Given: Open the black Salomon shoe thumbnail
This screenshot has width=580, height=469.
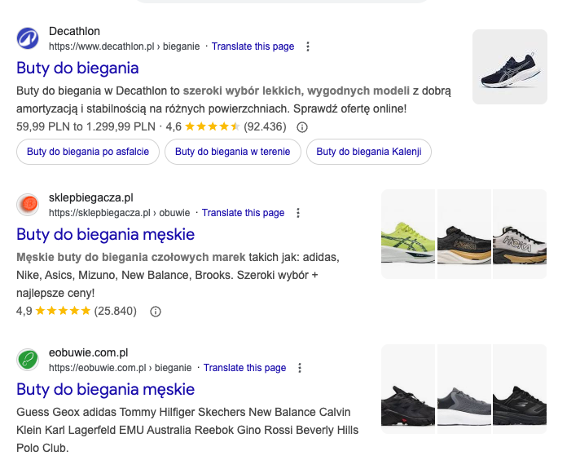Looking at the screenshot, I should (408, 389).
